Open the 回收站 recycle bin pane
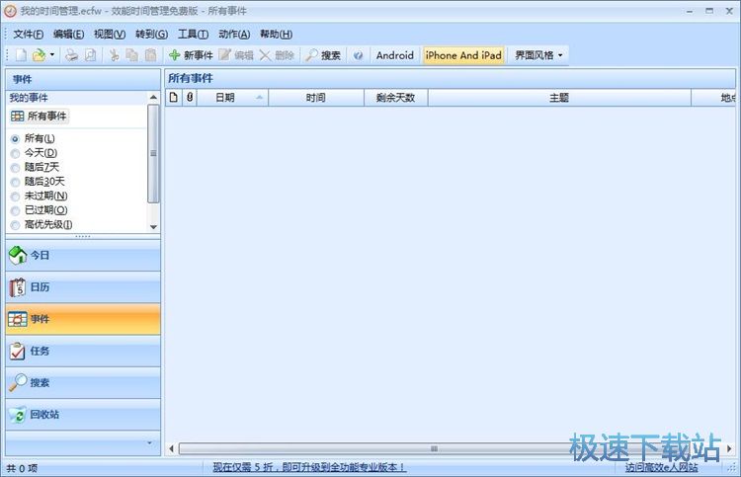Screen dimensions: 741x477 pos(83,415)
